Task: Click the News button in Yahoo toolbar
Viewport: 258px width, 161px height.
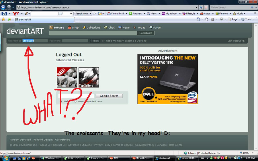Action: coord(152,13)
